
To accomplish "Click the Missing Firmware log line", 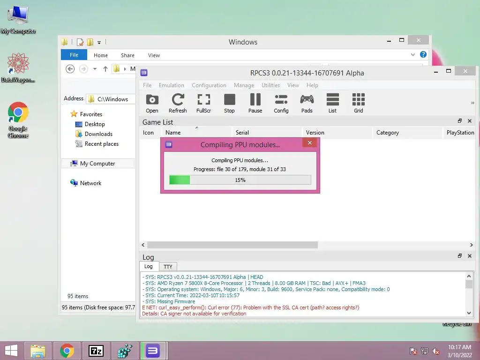I will (169, 301).
